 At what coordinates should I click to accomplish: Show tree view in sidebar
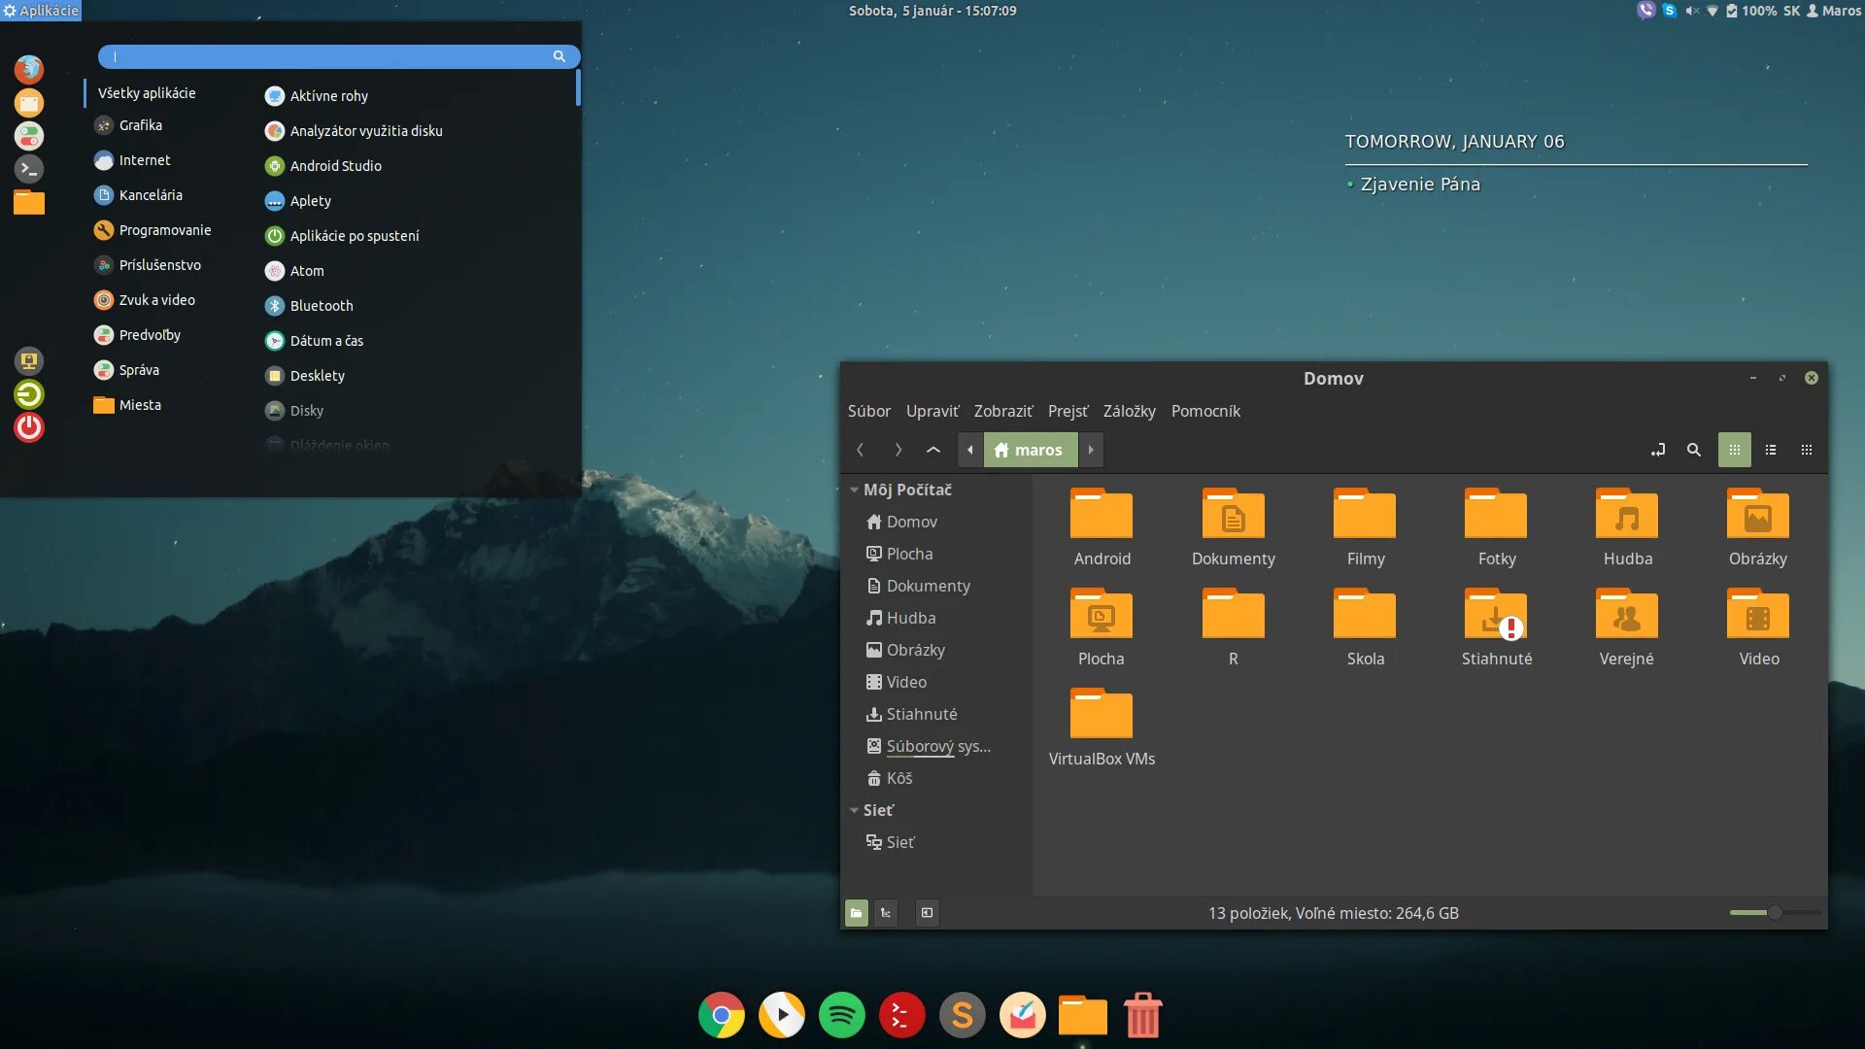885,913
